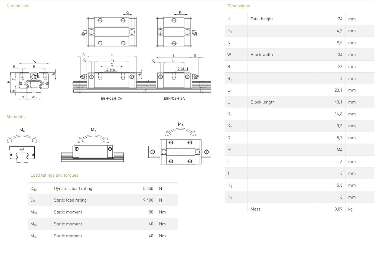Select the 'Total height' label
Image resolution: width=391 pixels, height=259 pixels.
click(262, 19)
